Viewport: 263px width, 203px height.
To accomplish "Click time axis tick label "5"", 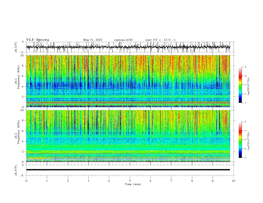I will tap(130, 181).
